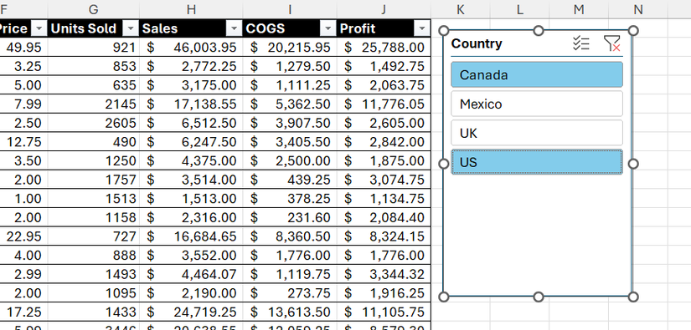Image resolution: width=691 pixels, height=330 pixels.
Task: Select Sales cell 16,684.65
Action: point(191,236)
